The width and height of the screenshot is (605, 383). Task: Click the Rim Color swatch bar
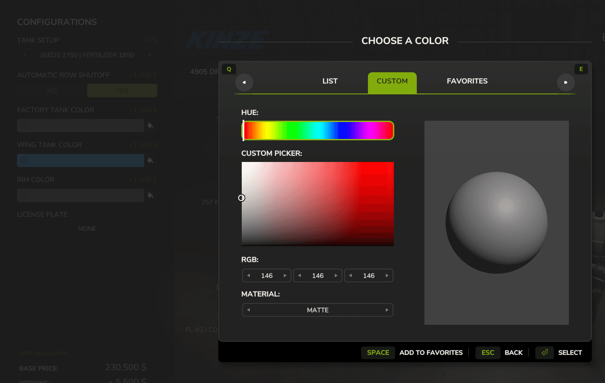(x=80, y=195)
